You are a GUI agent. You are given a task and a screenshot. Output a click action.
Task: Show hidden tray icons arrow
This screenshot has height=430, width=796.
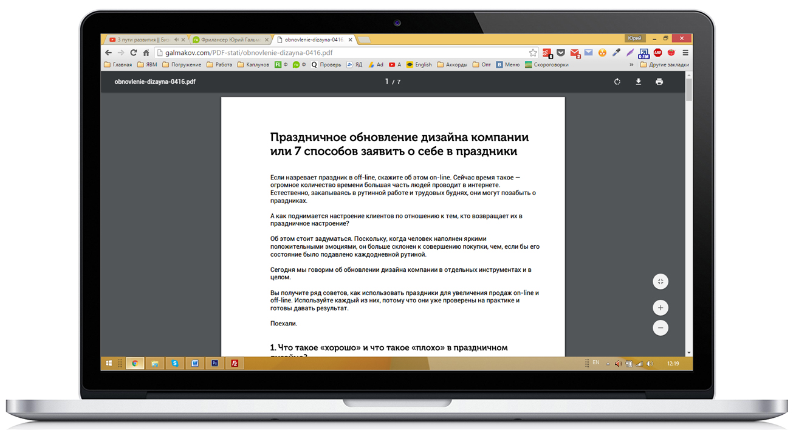[608, 364]
